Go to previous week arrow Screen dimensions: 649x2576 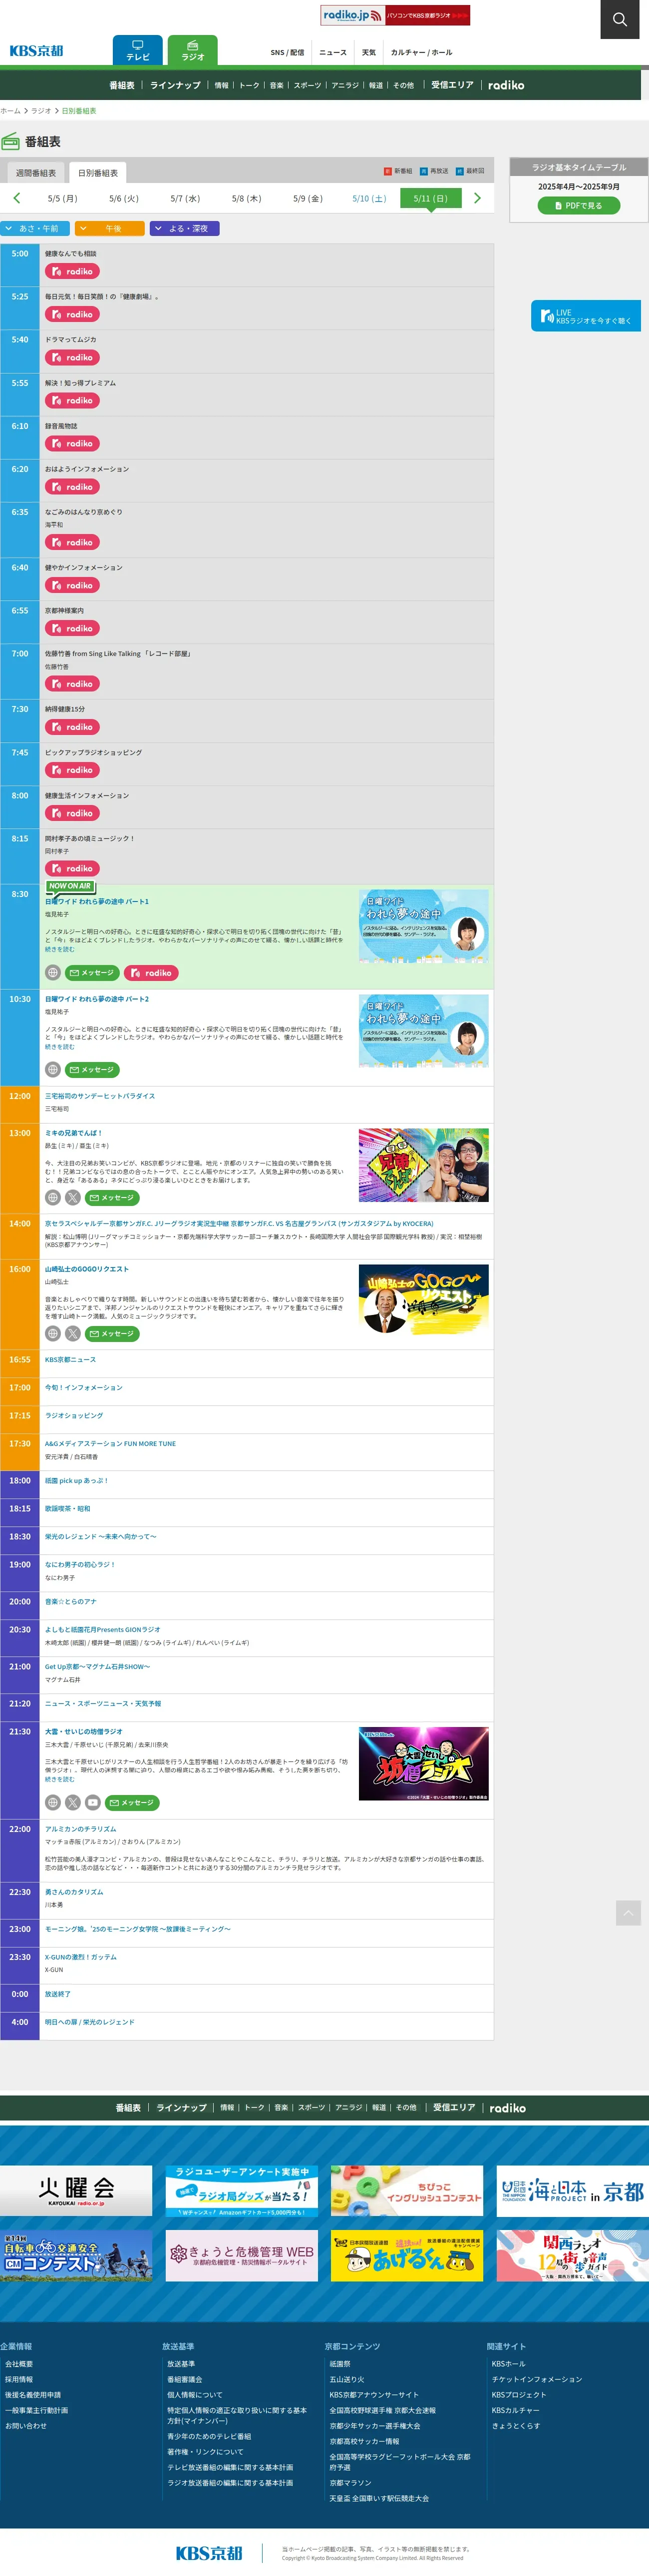pyautogui.click(x=16, y=198)
